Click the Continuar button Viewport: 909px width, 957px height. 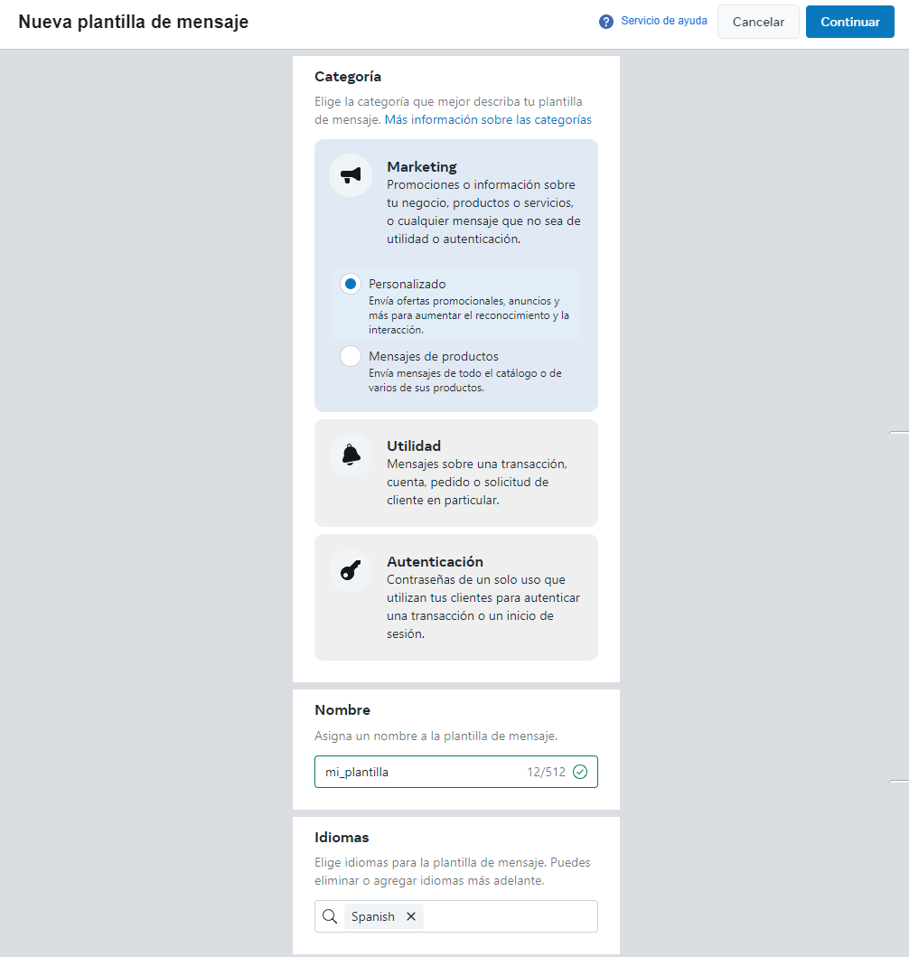tap(850, 22)
